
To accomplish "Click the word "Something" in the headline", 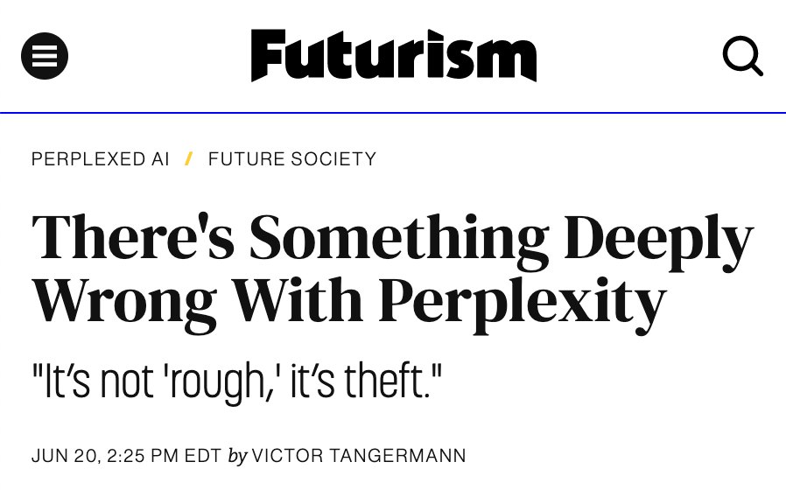I will click(399, 238).
